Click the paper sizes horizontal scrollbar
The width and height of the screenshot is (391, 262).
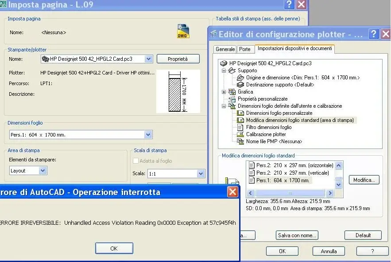coord(290,193)
